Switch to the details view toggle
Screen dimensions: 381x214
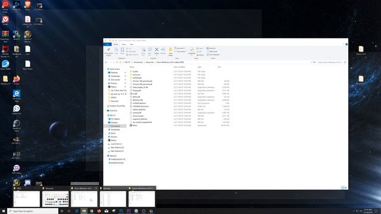pyautogui.click(x=343, y=188)
